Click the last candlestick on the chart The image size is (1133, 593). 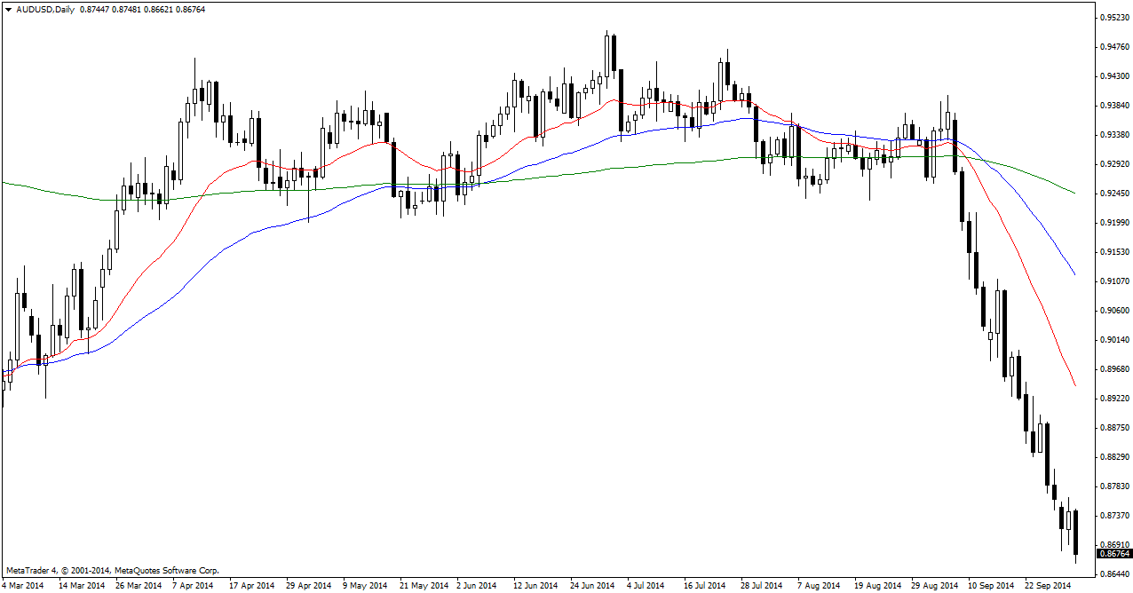coord(1076,533)
